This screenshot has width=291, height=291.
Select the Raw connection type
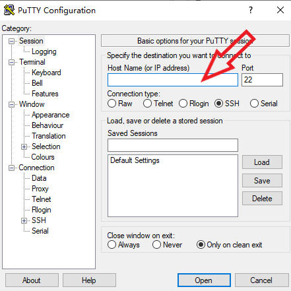[119, 104]
